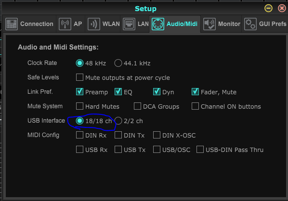This screenshot has width=288, height=201.
Task: Open the Monitor tab
Action: tap(221, 24)
